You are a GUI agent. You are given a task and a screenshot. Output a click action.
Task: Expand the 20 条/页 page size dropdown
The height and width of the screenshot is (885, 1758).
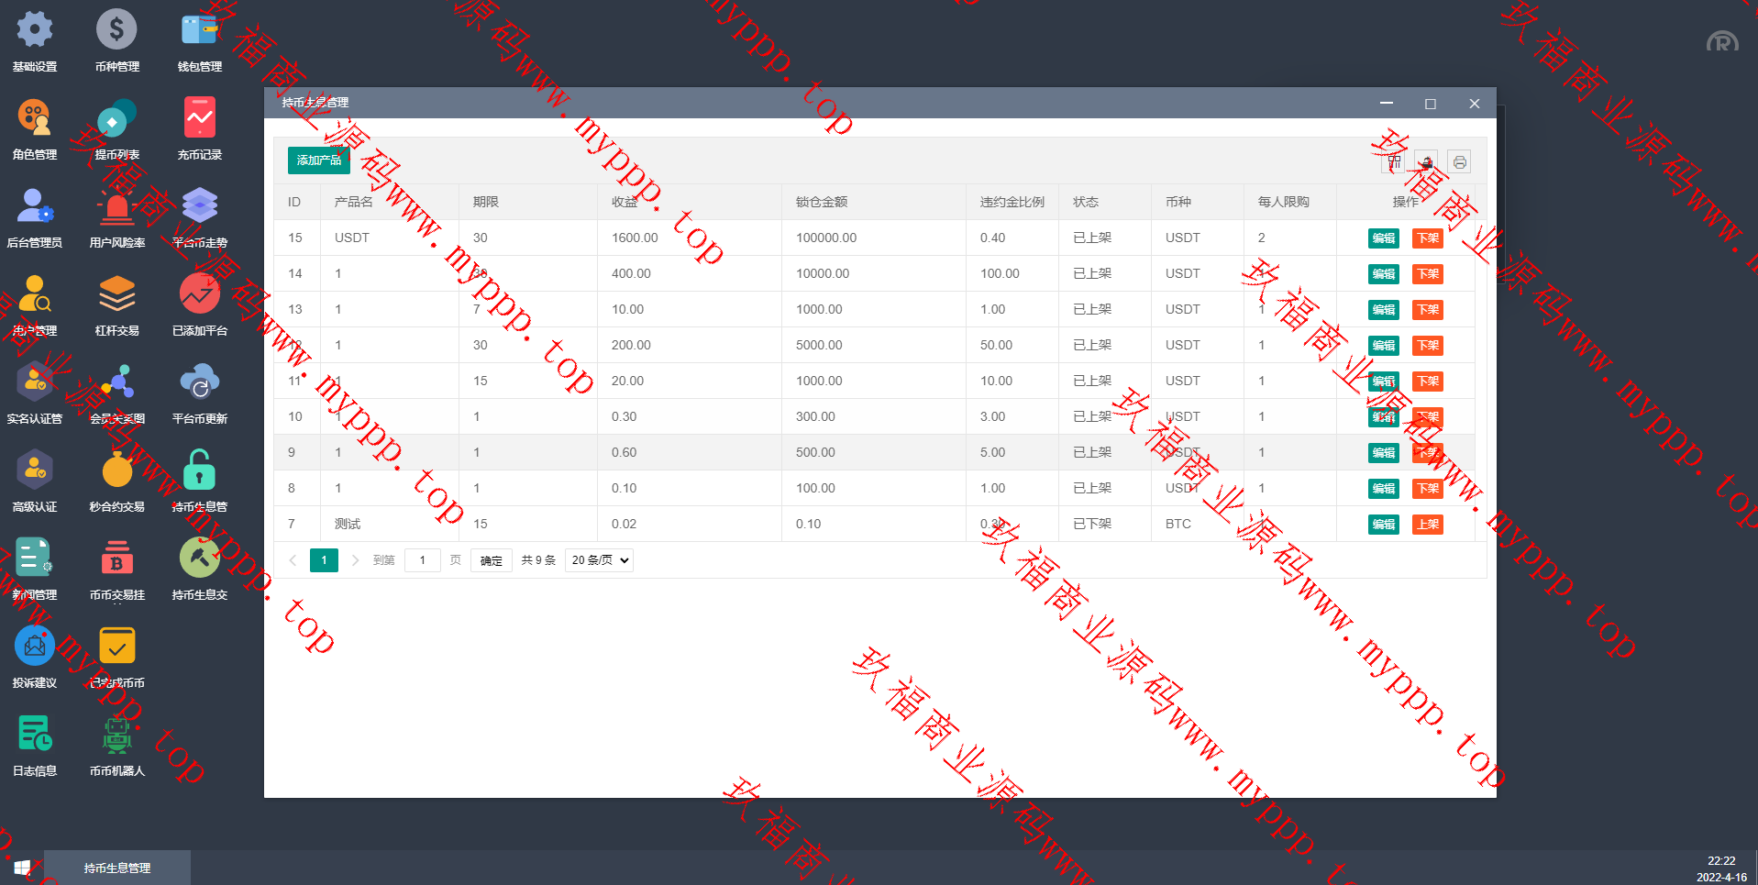point(599,560)
